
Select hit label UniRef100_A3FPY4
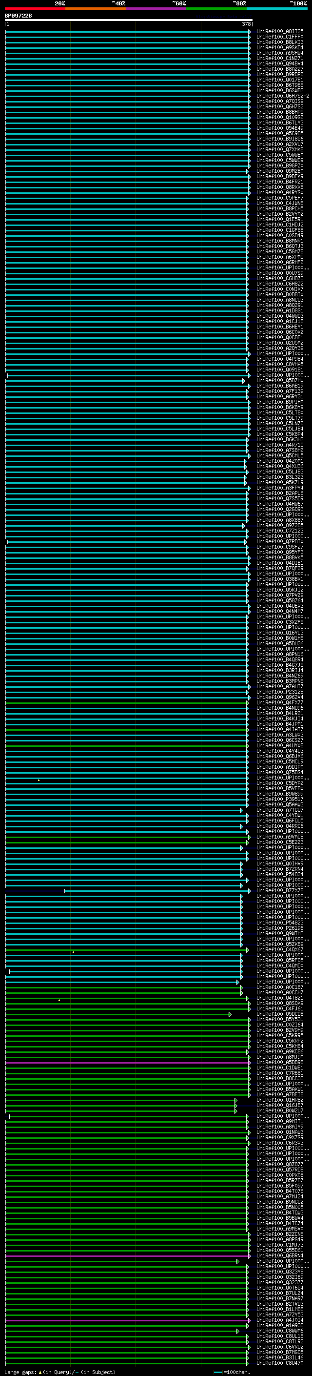[280, 488]
